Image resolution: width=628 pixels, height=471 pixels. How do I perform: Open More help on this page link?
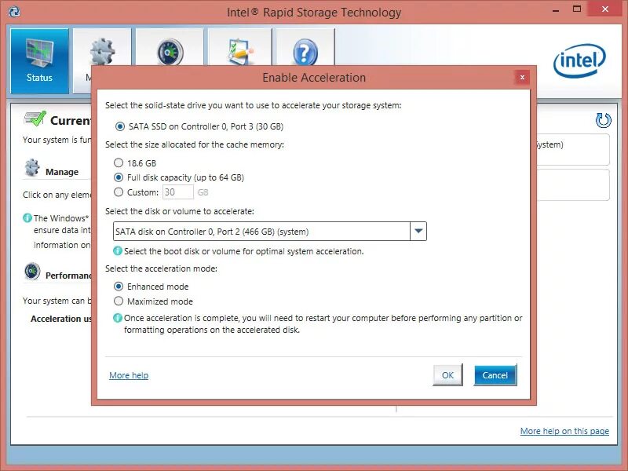(564, 431)
